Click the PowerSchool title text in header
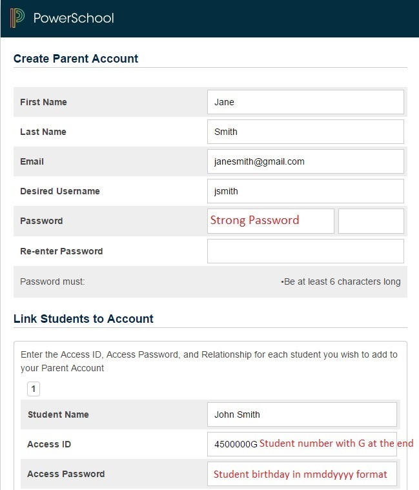Image resolution: width=419 pixels, height=490 pixels. pos(74,18)
